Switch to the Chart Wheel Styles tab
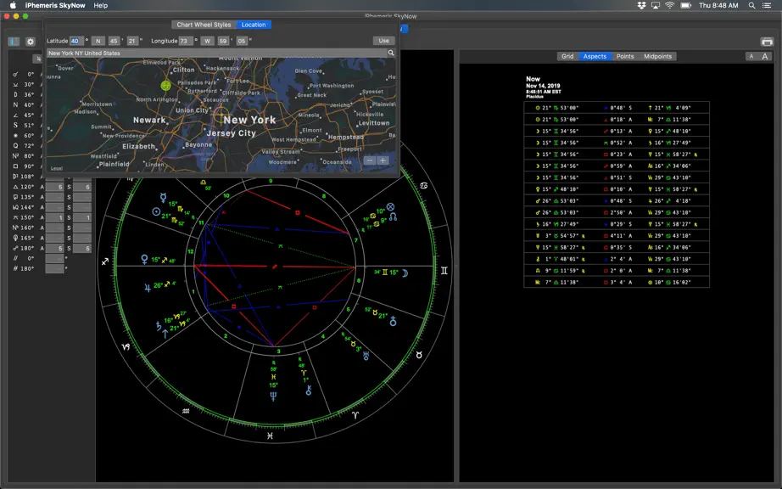The image size is (782, 489). pyautogui.click(x=204, y=25)
